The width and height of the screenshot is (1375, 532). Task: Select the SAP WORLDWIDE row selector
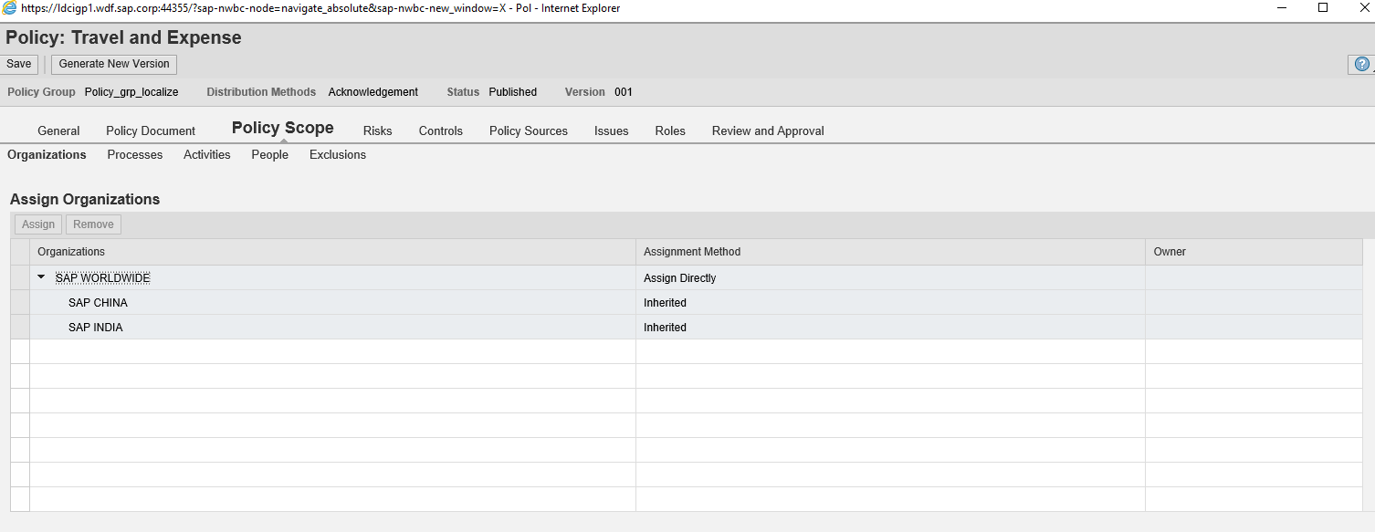pos(20,278)
